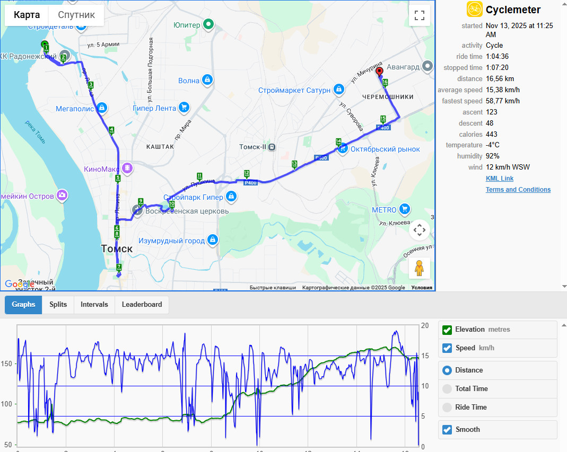Select the Total Time radio button
The width and height of the screenshot is (567, 452).
447,389
